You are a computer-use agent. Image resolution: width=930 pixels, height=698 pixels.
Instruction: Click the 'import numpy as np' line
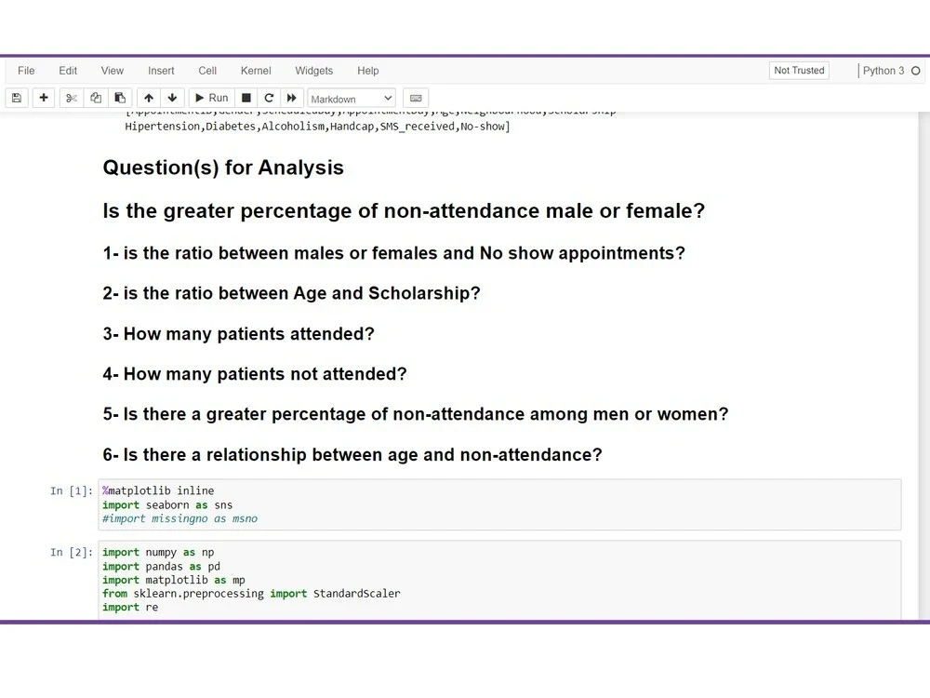(x=158, y=553)
